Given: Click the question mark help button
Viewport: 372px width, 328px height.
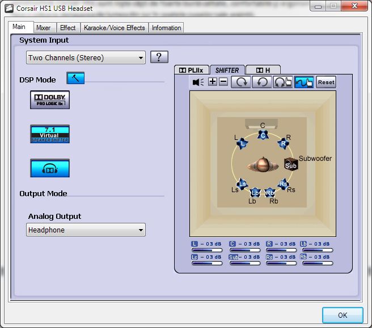Looking at the screenshot, I should pyautogui.click(x=159, y=57).
